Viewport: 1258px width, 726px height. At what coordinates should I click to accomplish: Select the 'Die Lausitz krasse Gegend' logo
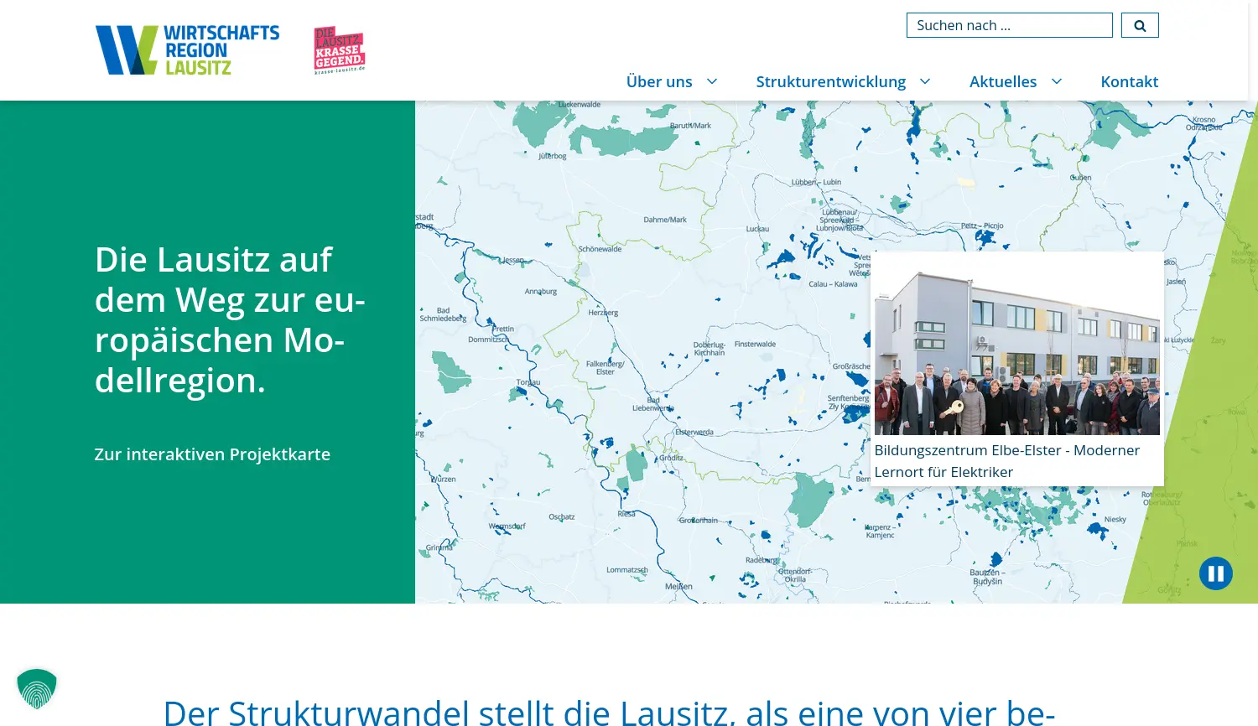point(339,49)
